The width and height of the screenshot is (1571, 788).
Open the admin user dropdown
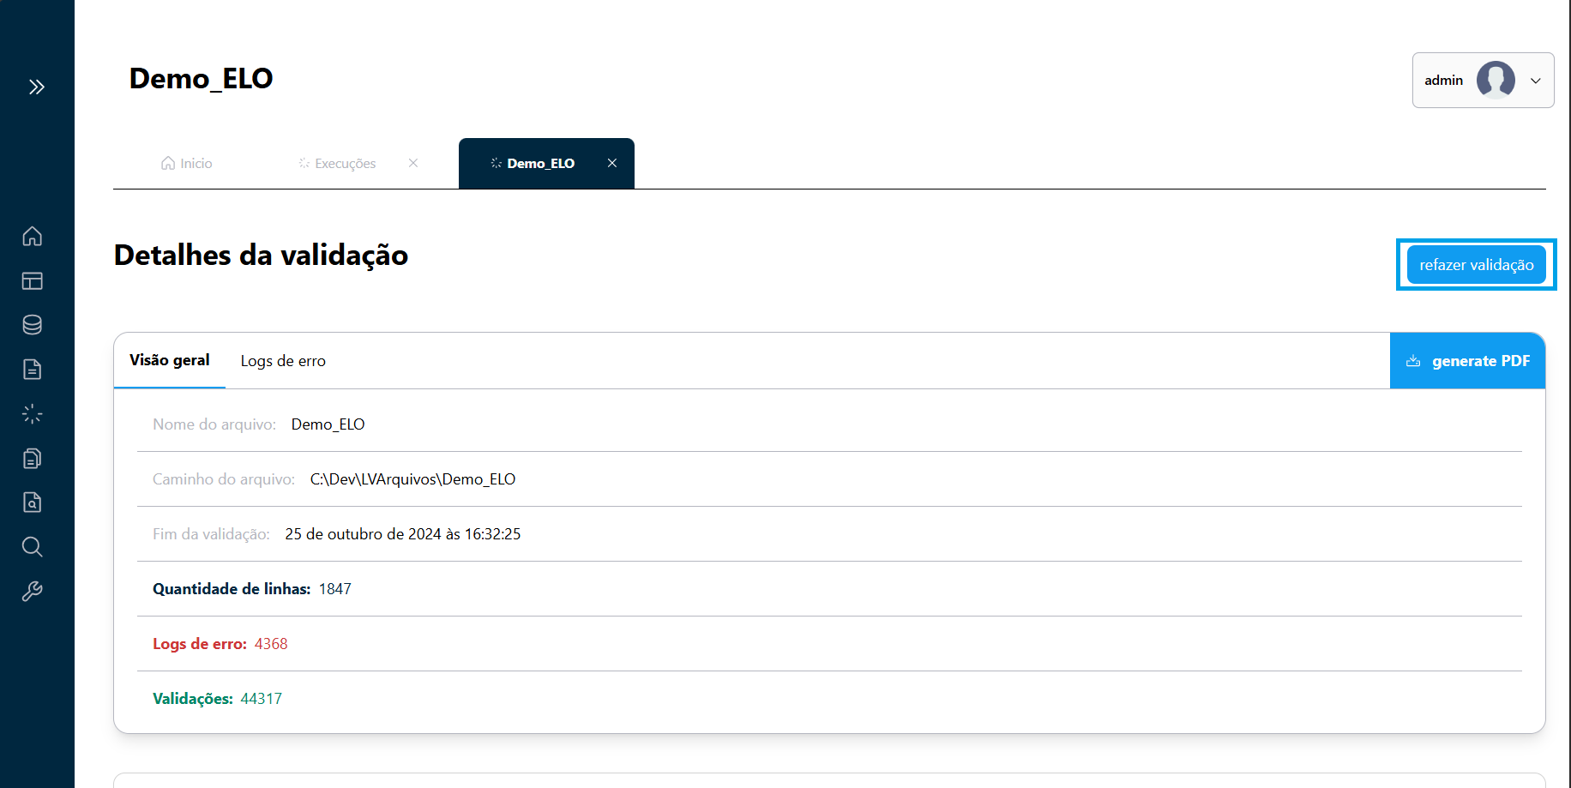1535,81
